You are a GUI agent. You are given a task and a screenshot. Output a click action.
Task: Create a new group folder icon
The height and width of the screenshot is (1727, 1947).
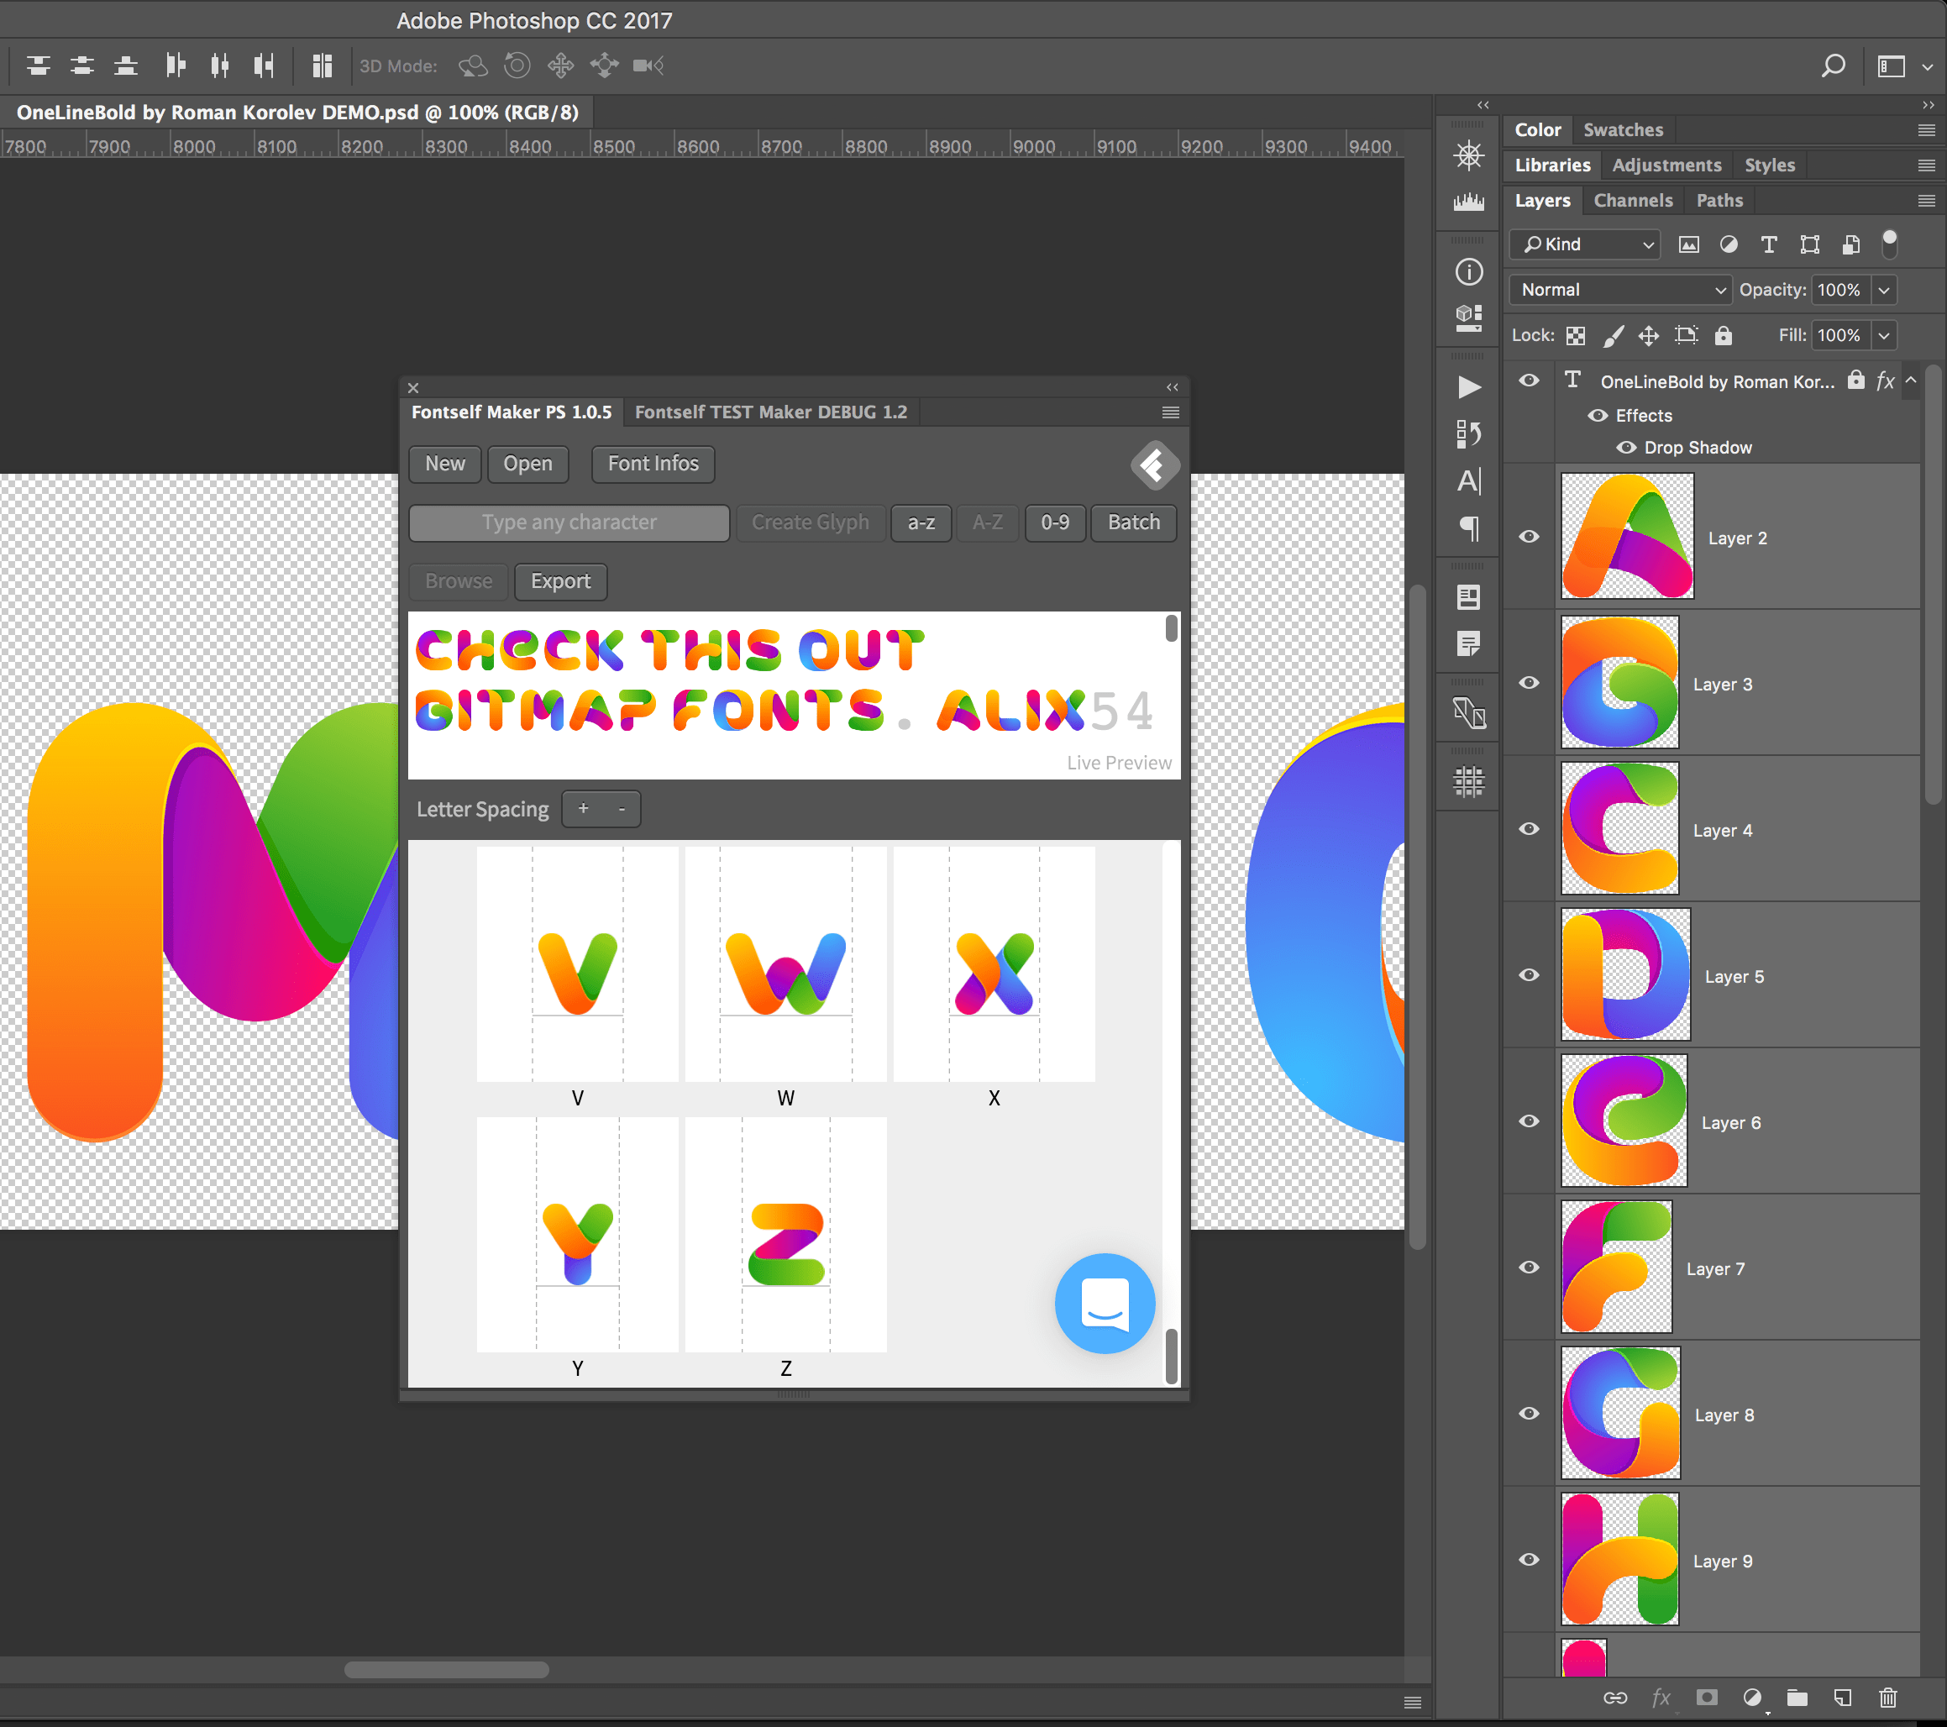click(1797, 1697)
